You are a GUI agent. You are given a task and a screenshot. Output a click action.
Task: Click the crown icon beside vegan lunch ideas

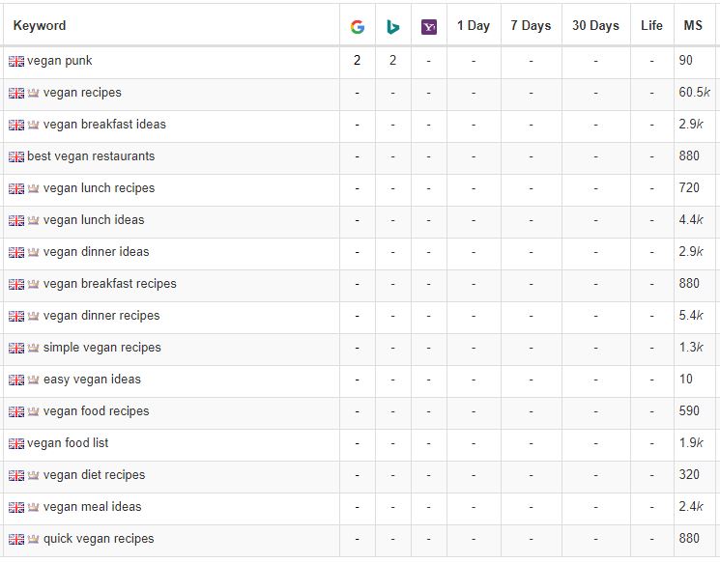[33, 220]
